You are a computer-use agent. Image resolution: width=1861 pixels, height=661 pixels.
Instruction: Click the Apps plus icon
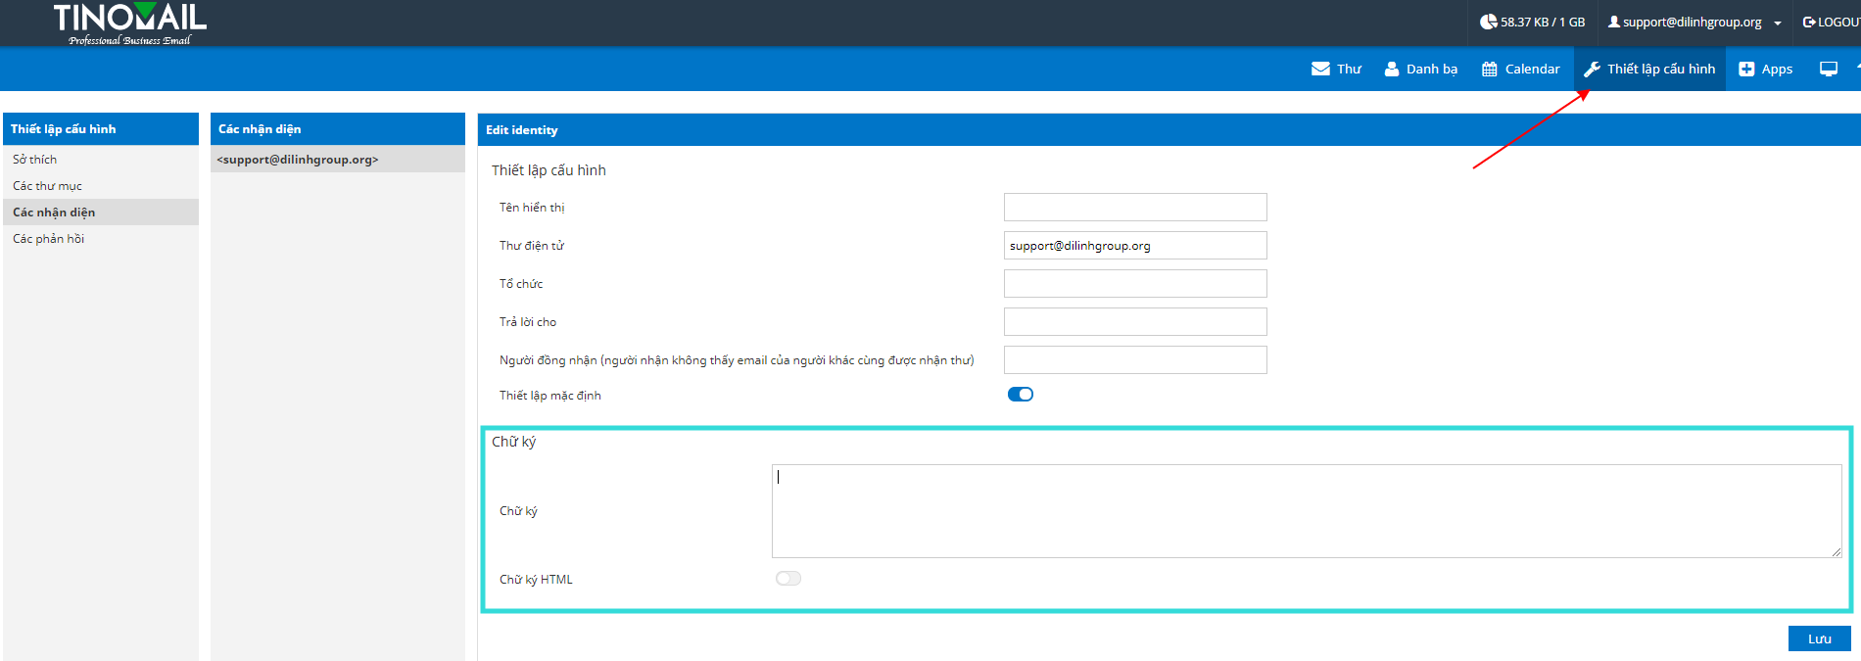click(x=1746, y=69)
